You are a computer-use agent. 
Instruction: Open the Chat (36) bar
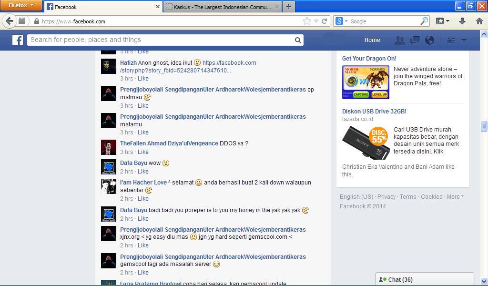(x=425, y=279)
